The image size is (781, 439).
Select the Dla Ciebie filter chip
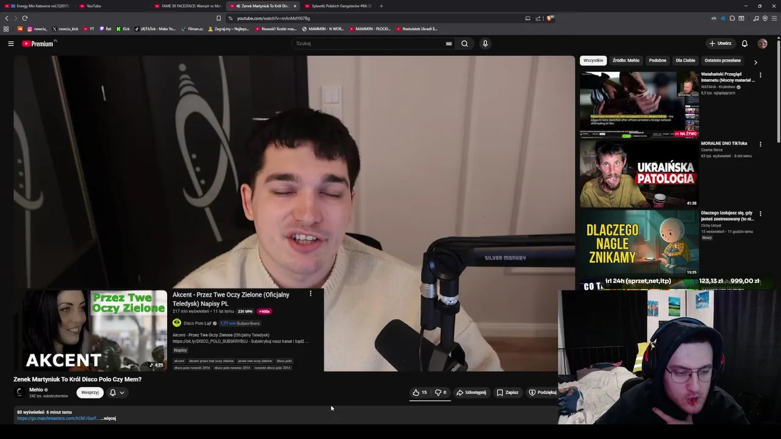click(x=685, y=60)
